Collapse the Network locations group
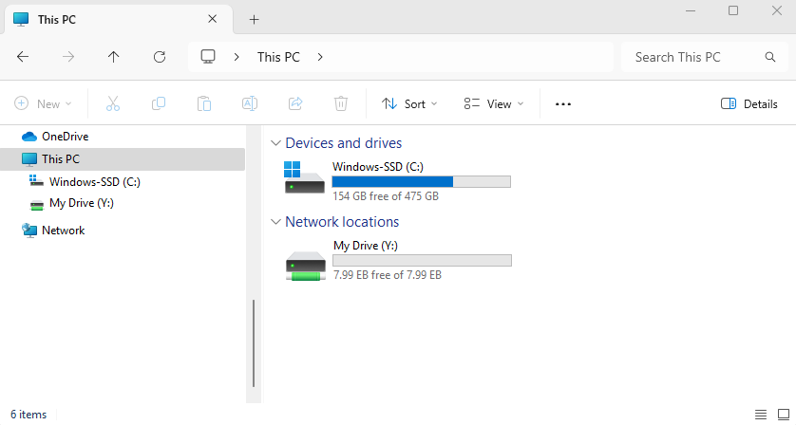This screenshot has width=796, height=425. click(x=275, y=222)
